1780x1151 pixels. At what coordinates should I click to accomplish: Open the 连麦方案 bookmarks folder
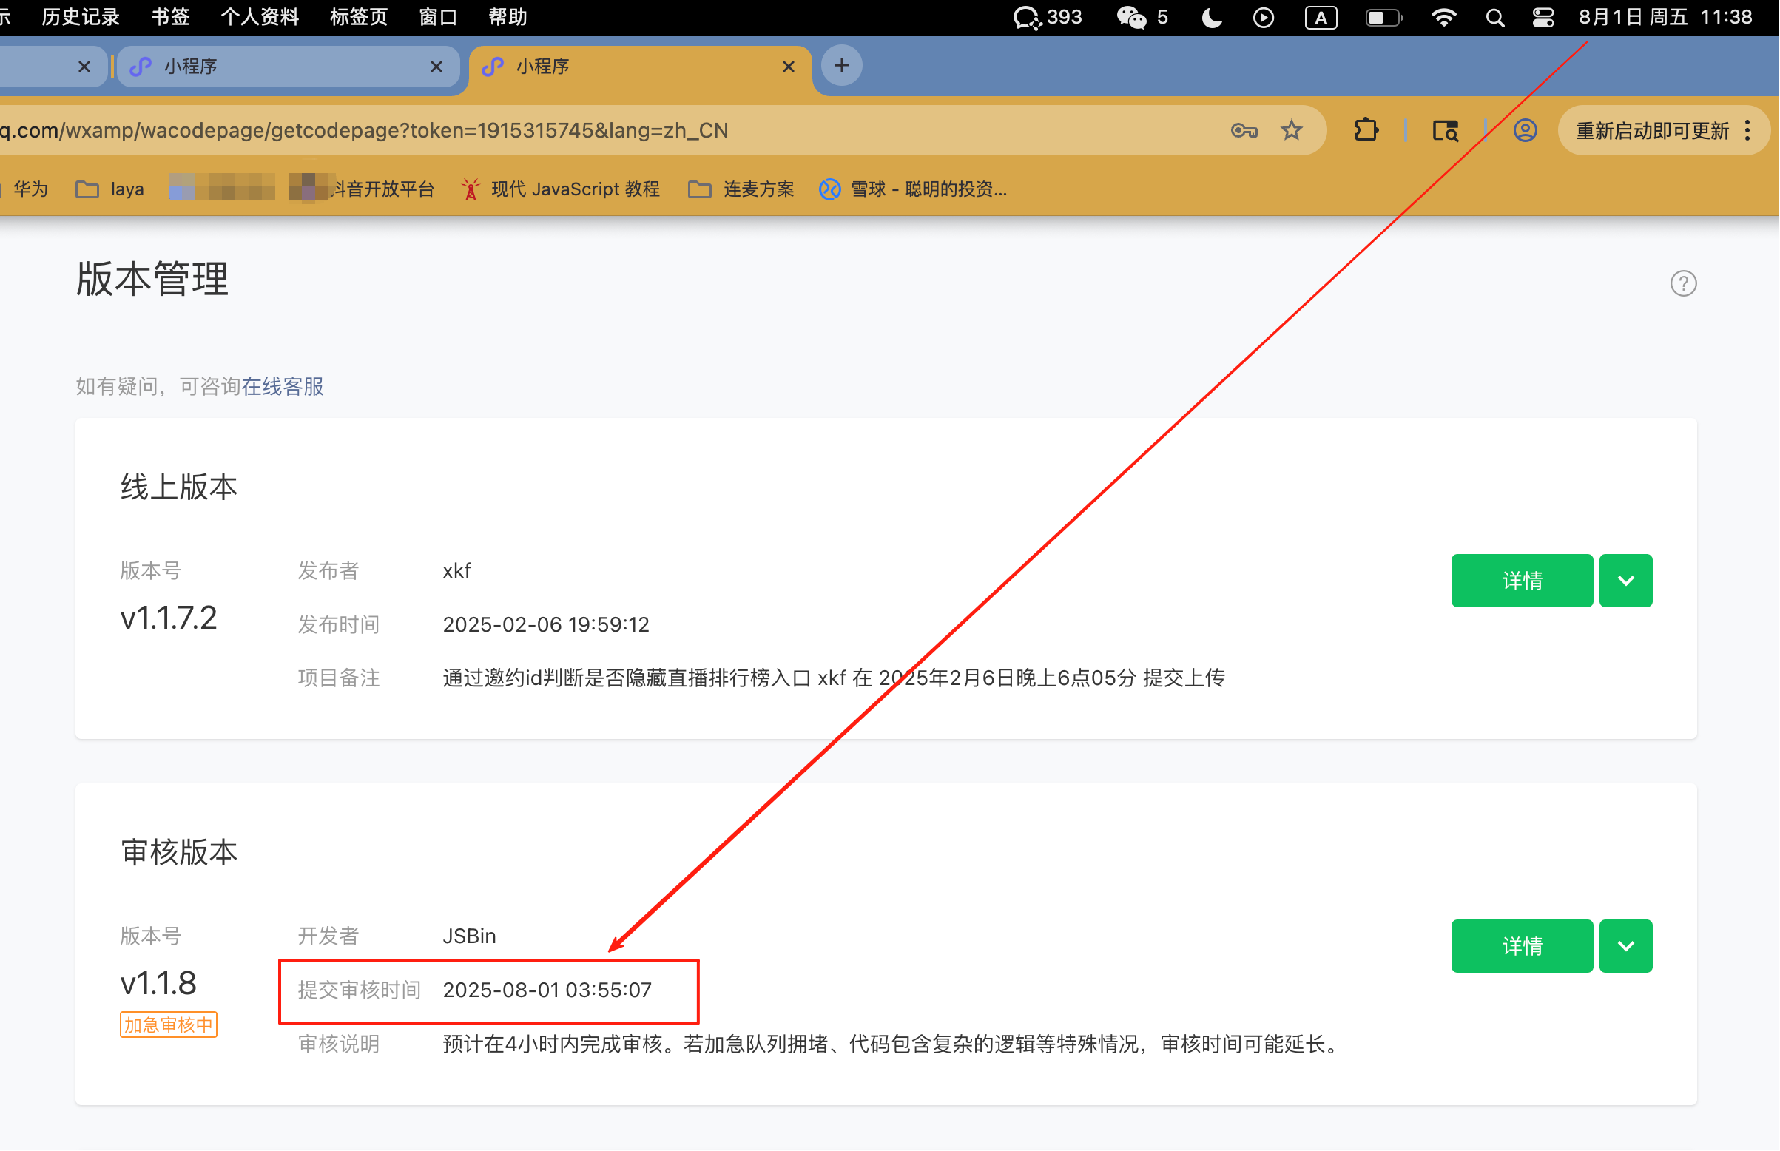click(741, 189)
